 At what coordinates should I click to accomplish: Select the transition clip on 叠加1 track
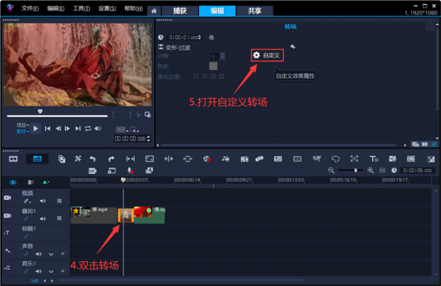coord(126,215)
